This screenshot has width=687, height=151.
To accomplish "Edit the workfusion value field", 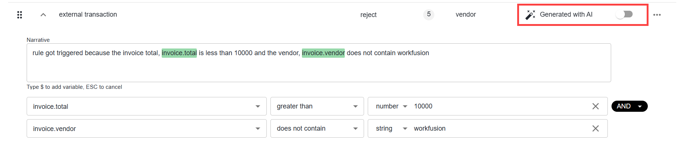I will pos(499,129).
